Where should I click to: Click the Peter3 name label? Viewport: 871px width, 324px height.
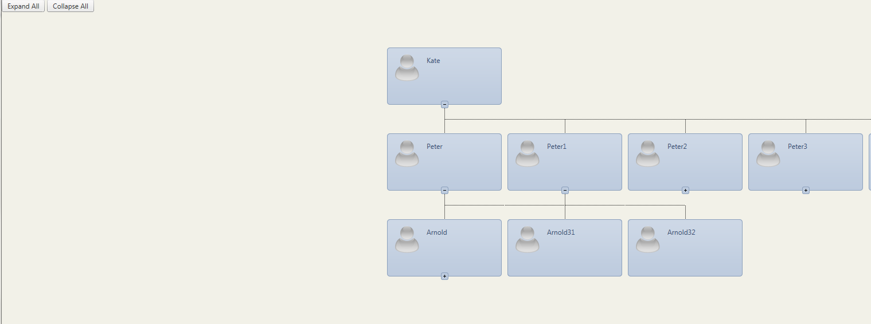click(798, 147)
